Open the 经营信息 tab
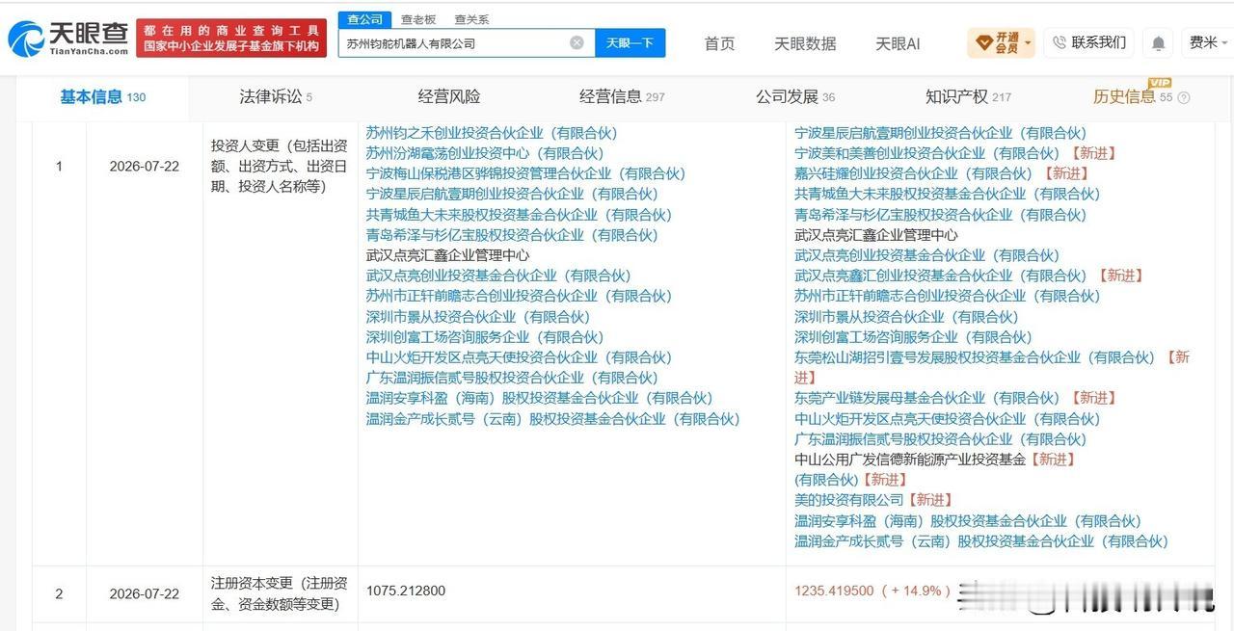This screenshot has width=1234, height=631. [622, 96]
